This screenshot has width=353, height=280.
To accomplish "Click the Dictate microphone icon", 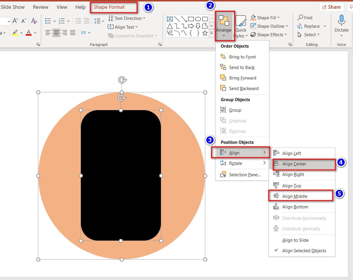I will pos(341,21).
